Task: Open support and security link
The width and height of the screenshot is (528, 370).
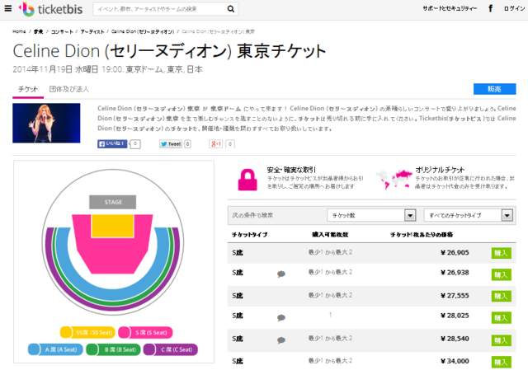Action: click(x=450, y=8)
